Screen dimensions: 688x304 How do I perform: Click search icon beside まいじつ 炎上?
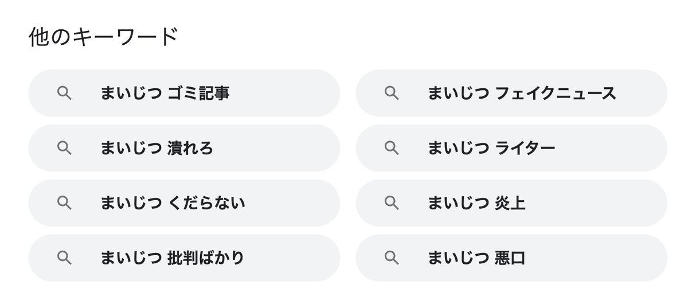tap(392, 203)
